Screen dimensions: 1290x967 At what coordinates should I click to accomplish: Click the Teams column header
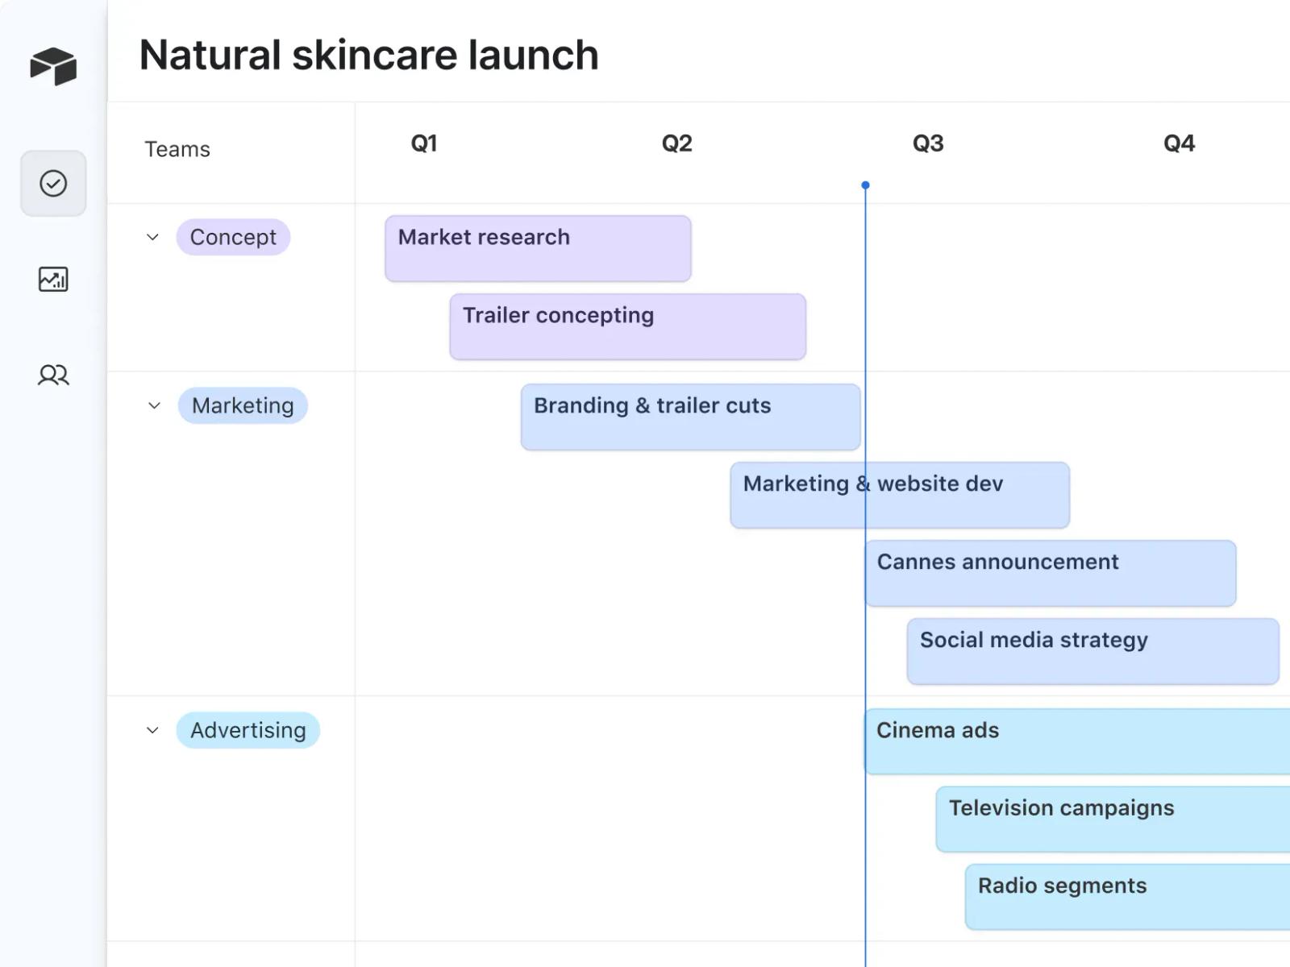[177, 149]
